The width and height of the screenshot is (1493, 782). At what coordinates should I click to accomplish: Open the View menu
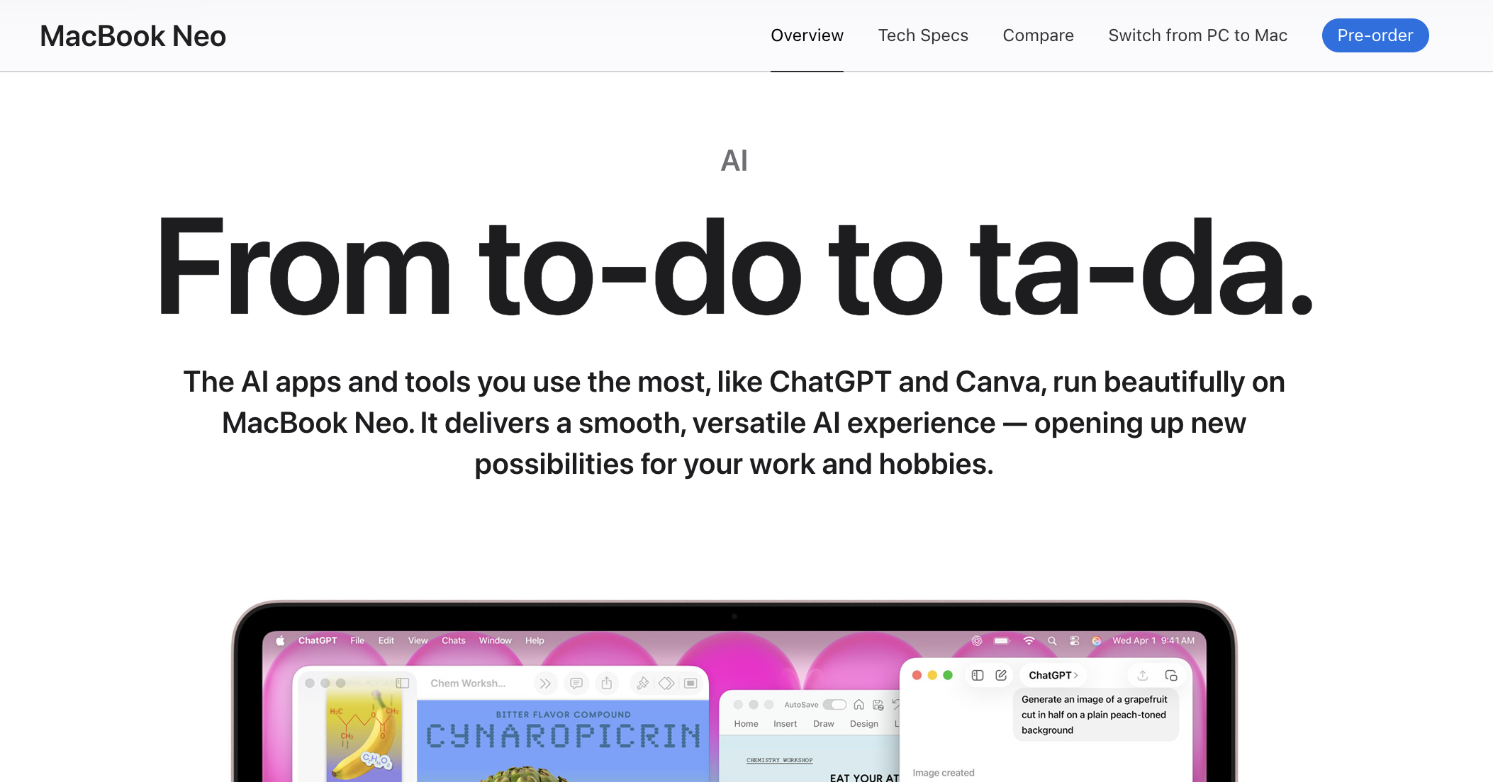click(418, 640)
